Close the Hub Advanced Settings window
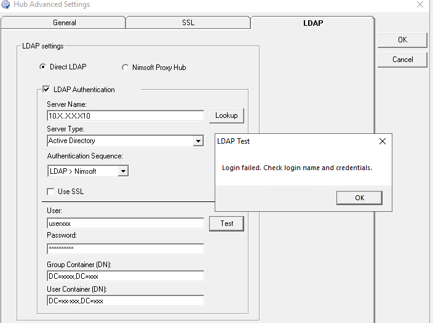Image resolution: width=433 pixels, height=323 pixels. click(x=420, y=4)
